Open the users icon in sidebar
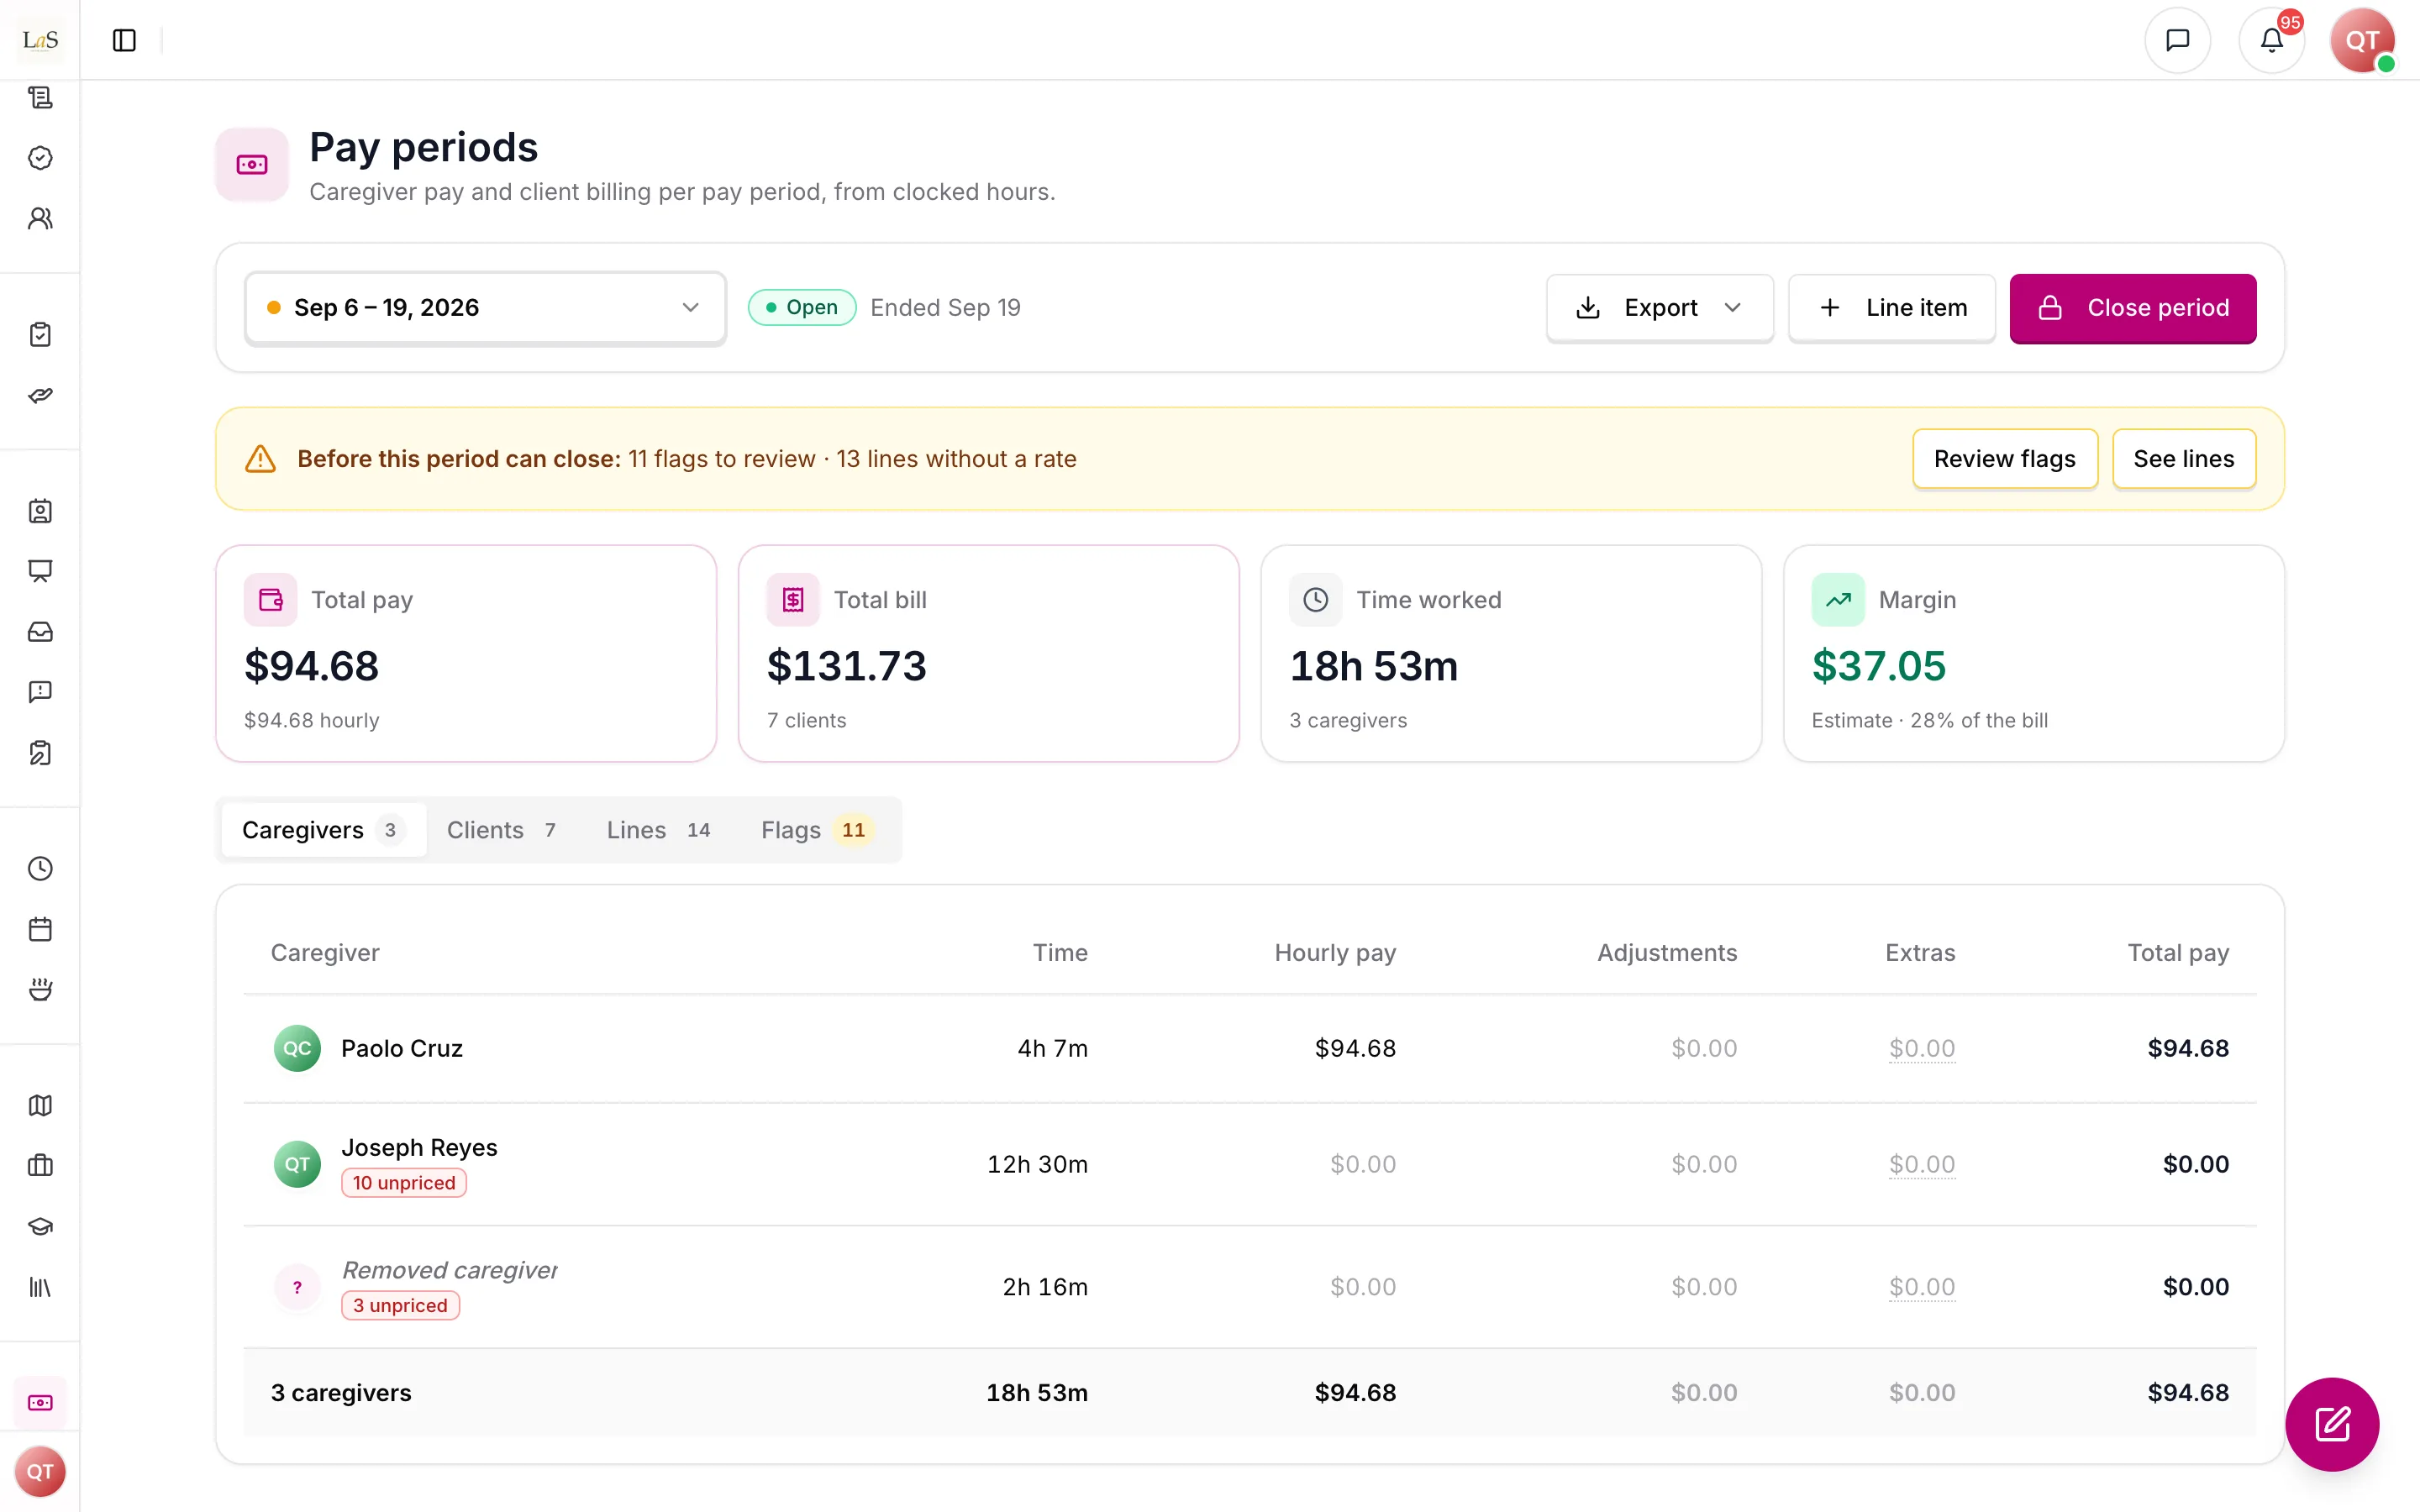This screenshot has width=2420, height=1512. coord(40,218)
